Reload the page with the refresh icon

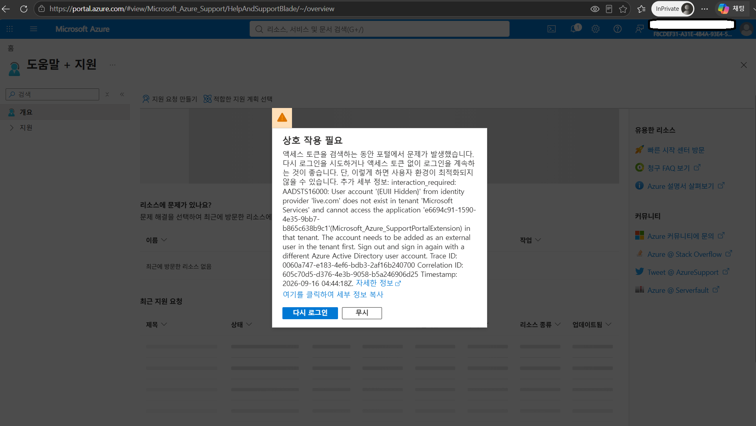click(x=24, y=9)
